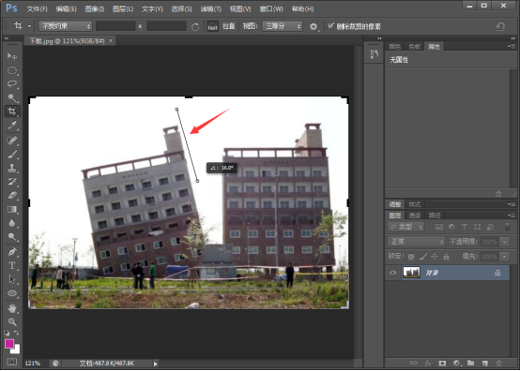The image size is (520, 371).
Task: Select the Type tool
Action: tap(12, 265)
